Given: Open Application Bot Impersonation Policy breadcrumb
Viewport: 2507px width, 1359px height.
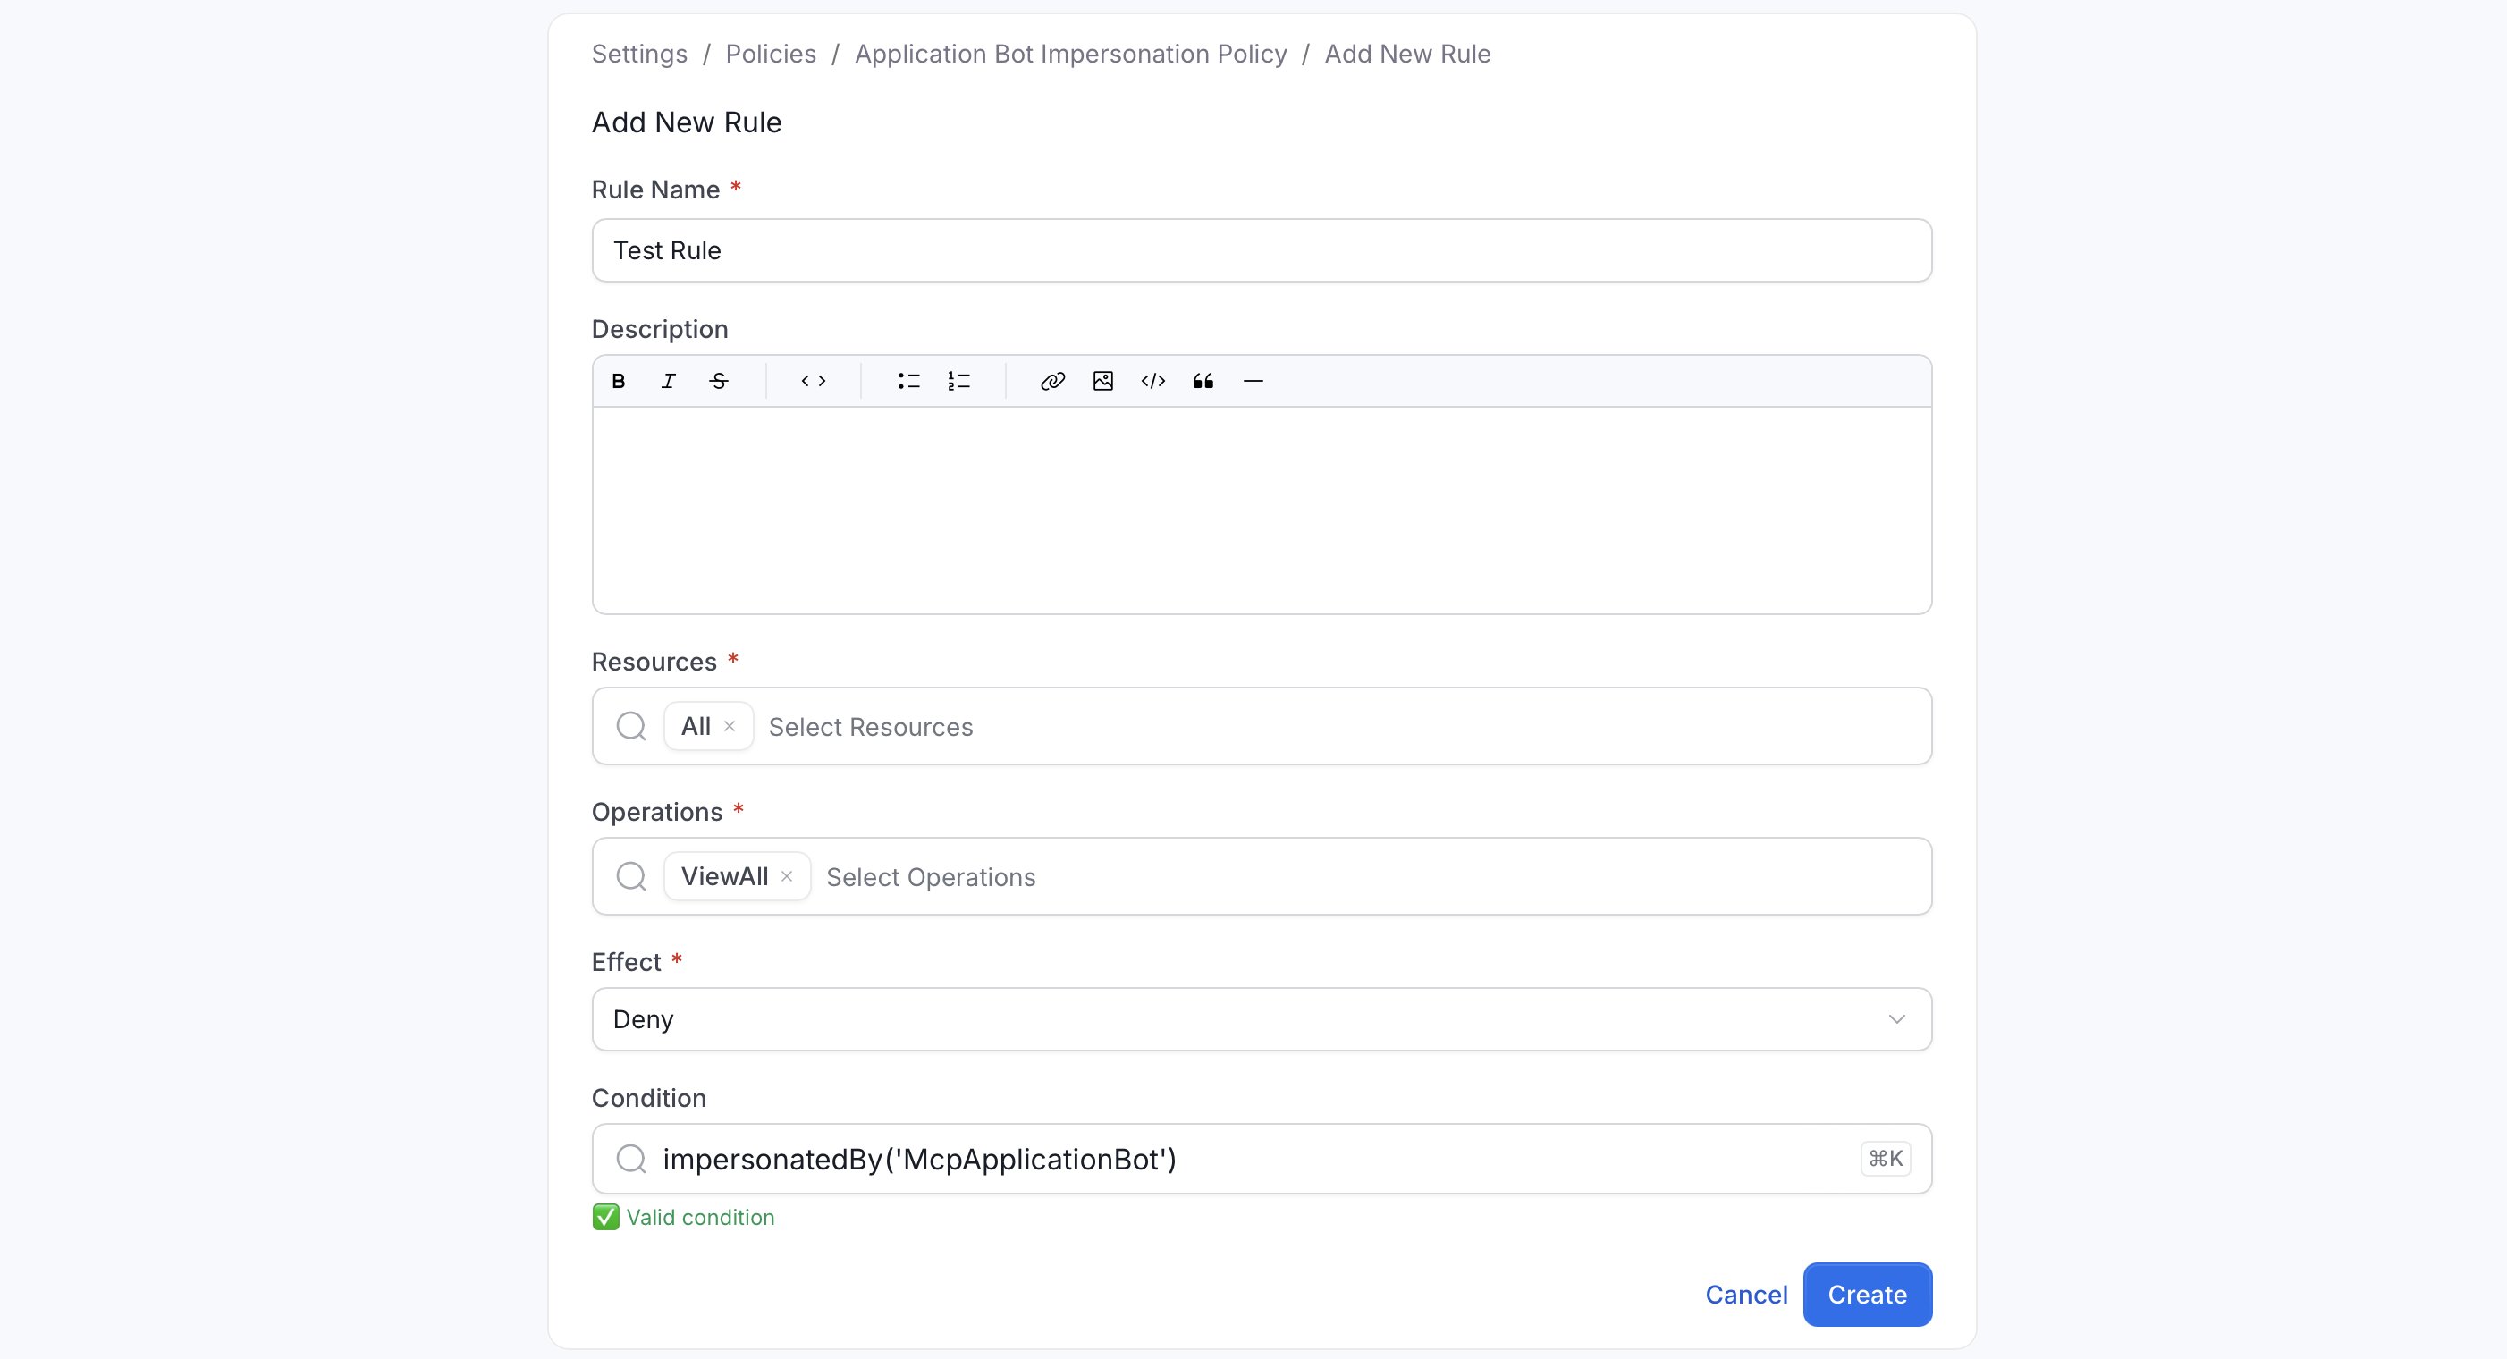Looking at the screenshot, I should (1070, 54).
